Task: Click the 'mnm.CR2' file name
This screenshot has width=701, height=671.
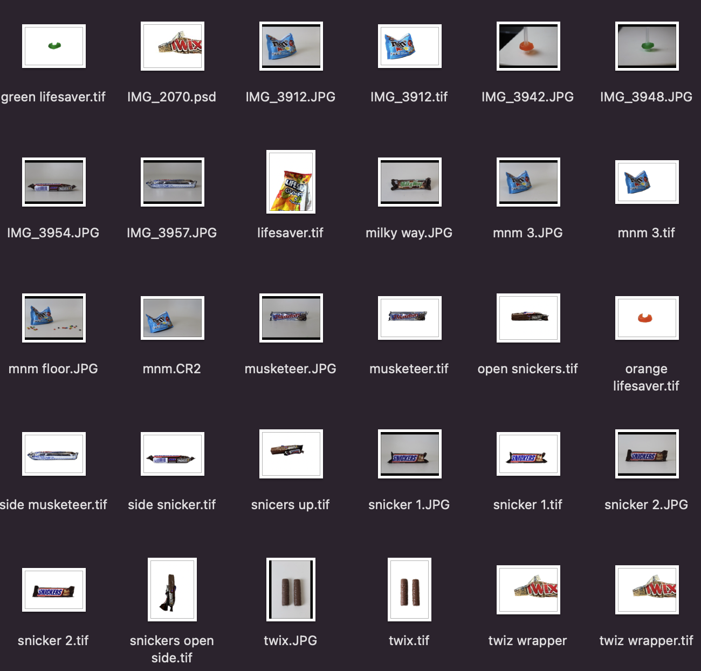Action: click(x=172, y=369)
